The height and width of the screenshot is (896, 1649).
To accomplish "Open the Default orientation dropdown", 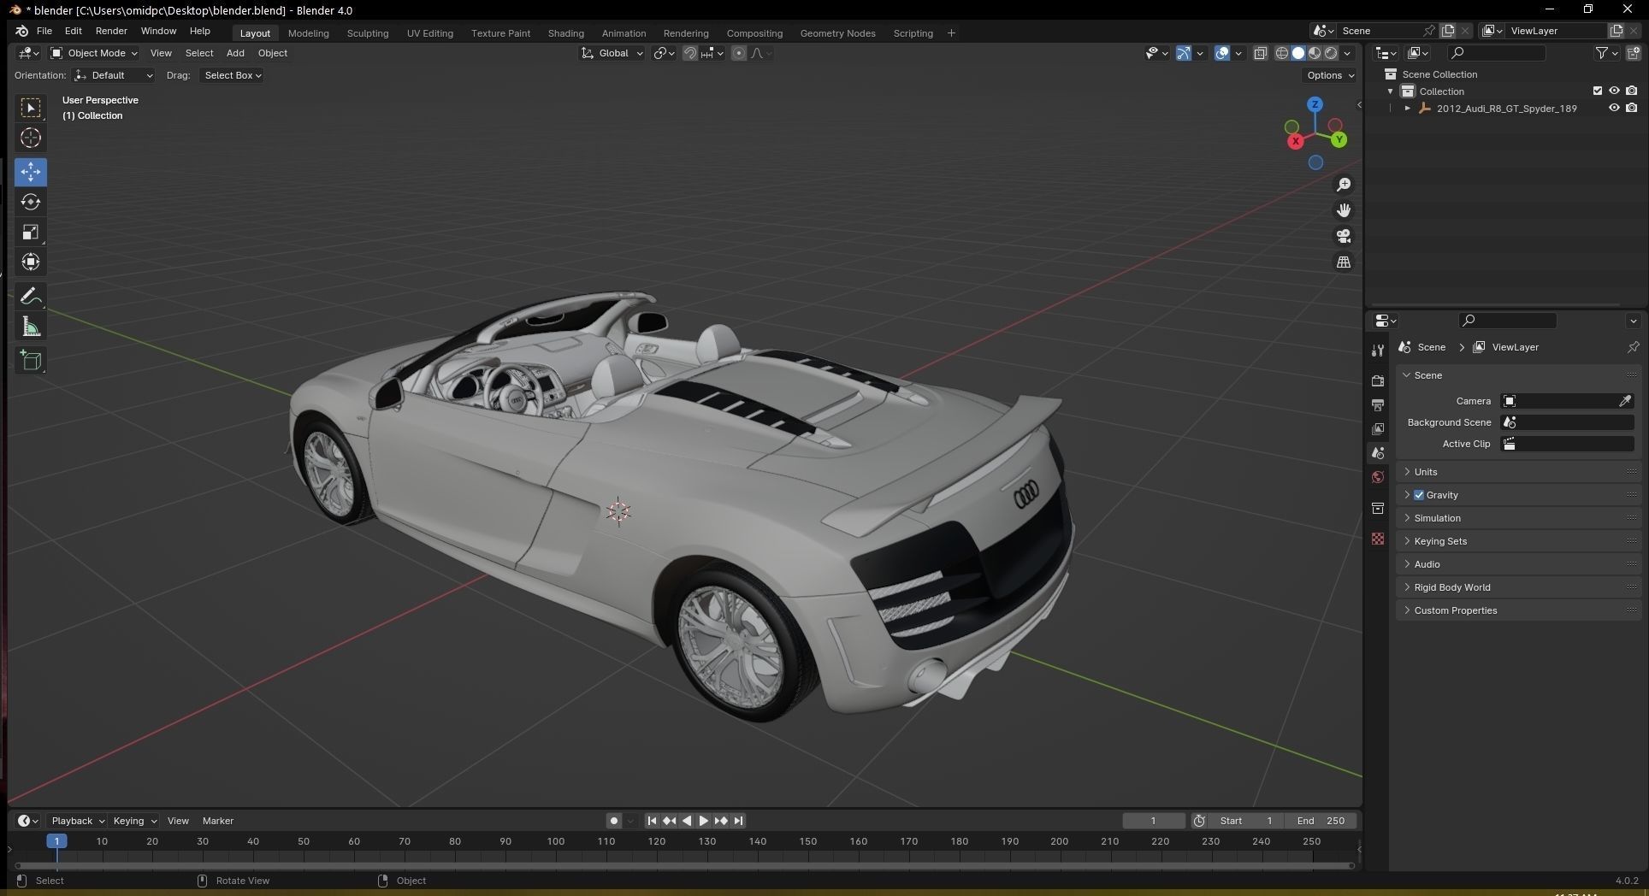I will coord(113,75).
